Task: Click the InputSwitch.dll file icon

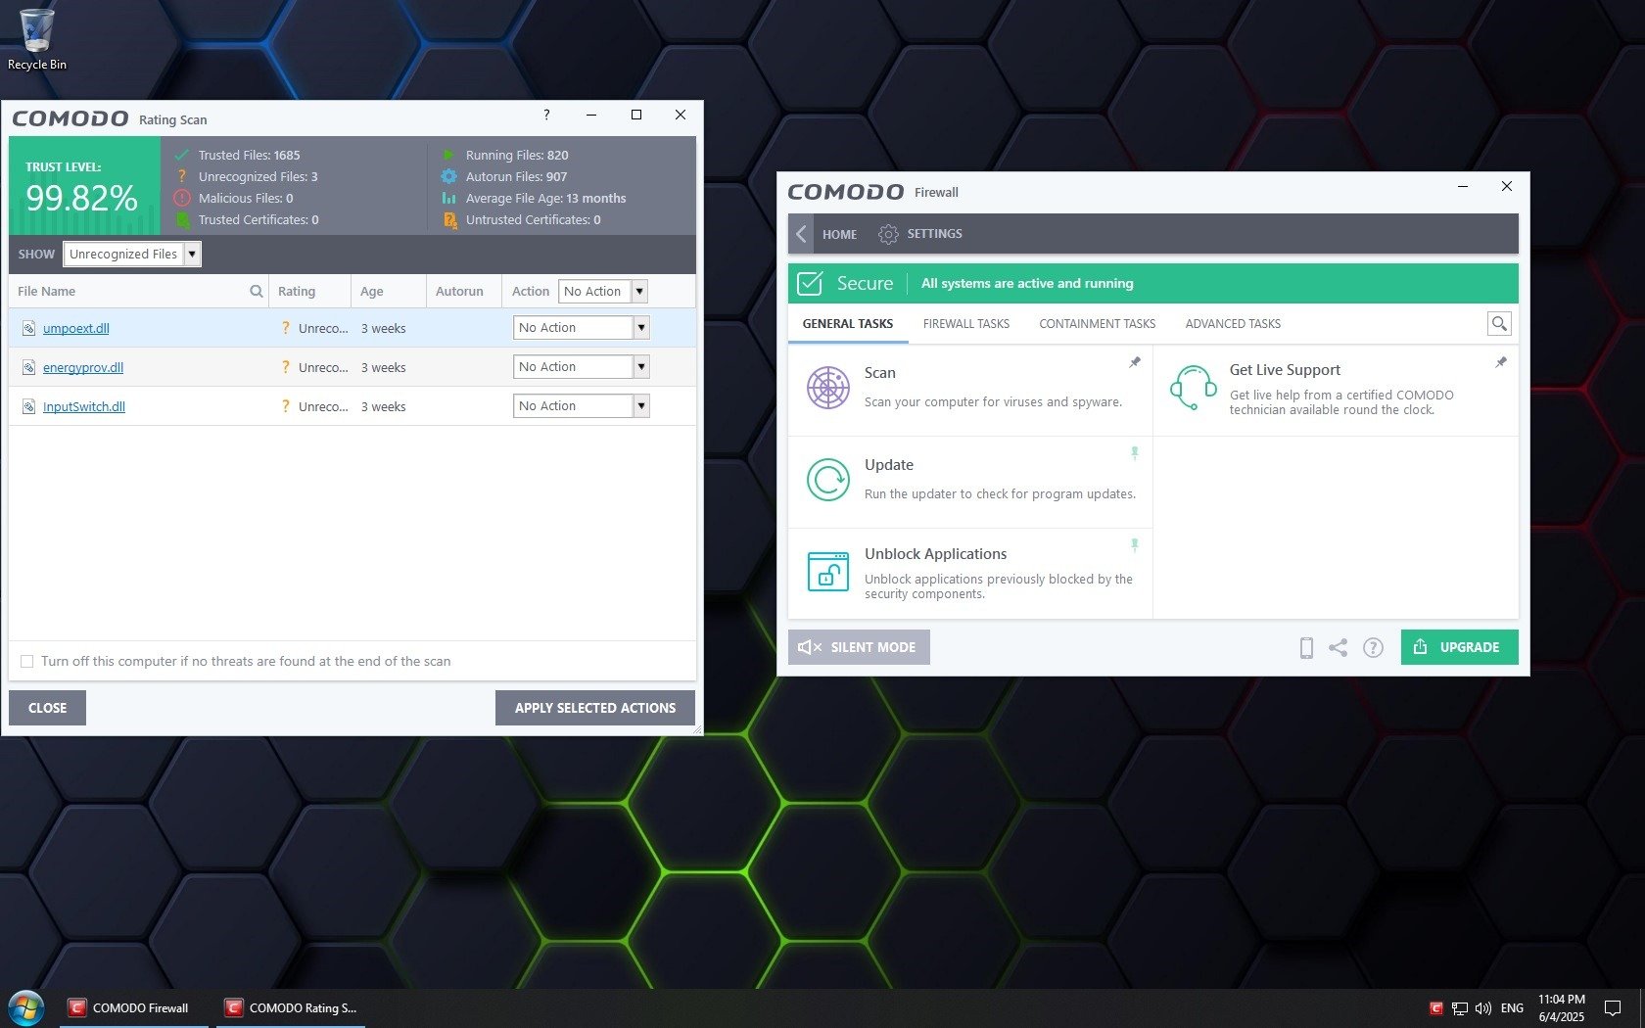Action: [x=29, y=406]
